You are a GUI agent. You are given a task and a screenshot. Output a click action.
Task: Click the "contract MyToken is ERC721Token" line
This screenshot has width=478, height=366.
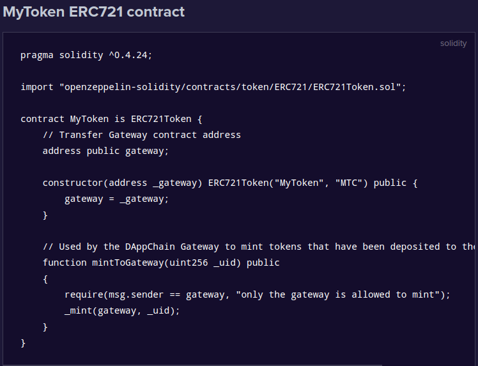click(111, 119)
